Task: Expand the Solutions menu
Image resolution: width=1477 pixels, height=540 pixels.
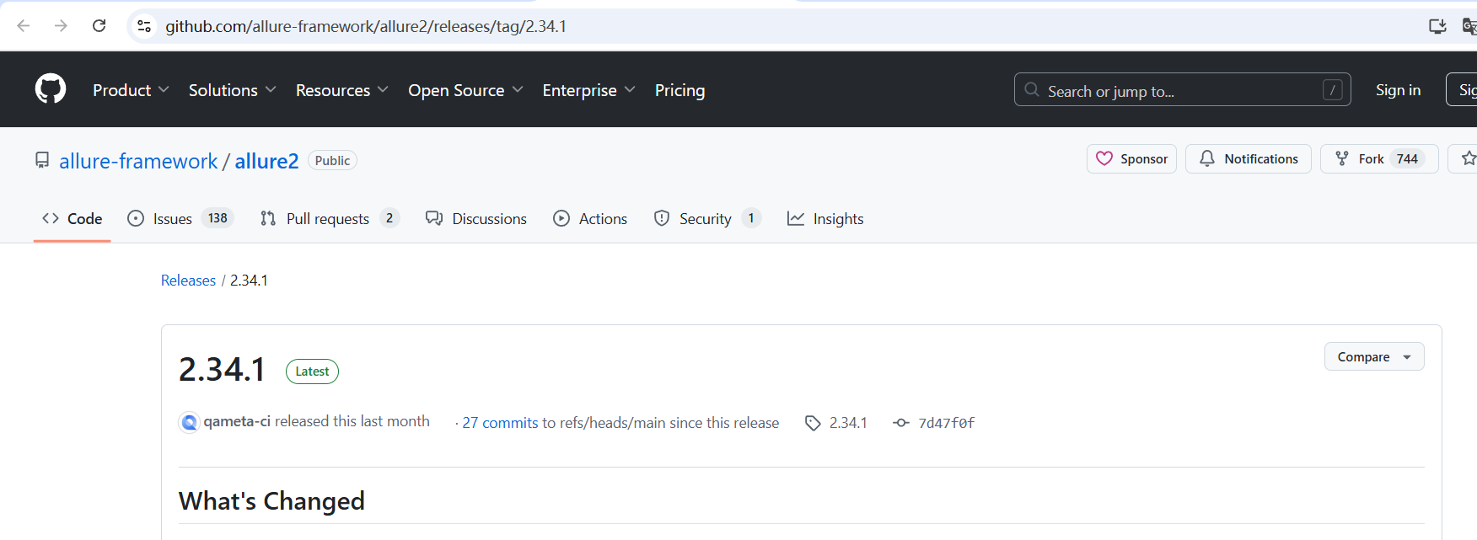Action: click(x=232, y=90)
